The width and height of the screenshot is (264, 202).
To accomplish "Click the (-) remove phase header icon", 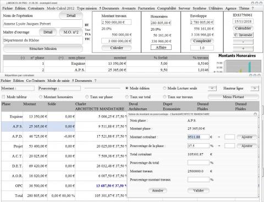I will point(23,58).
